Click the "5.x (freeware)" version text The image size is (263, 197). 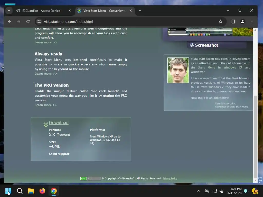point(59,134)
